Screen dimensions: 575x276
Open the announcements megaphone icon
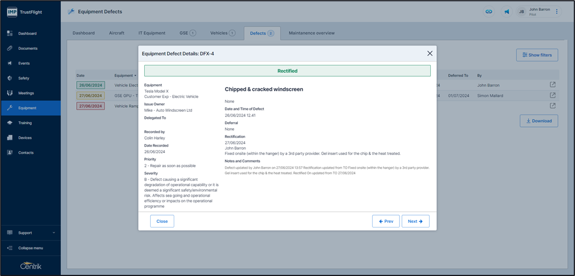pyautogui.click(x=506, y=12)
